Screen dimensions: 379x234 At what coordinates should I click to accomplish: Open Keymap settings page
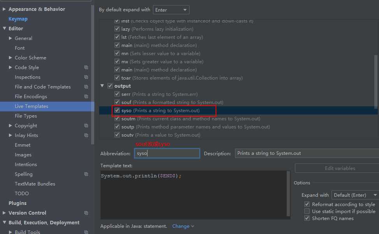pyautogui.click(x=18, y=19)
